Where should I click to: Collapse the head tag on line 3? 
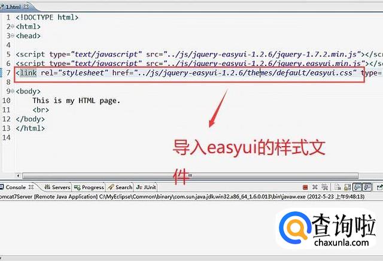point(13,36)
